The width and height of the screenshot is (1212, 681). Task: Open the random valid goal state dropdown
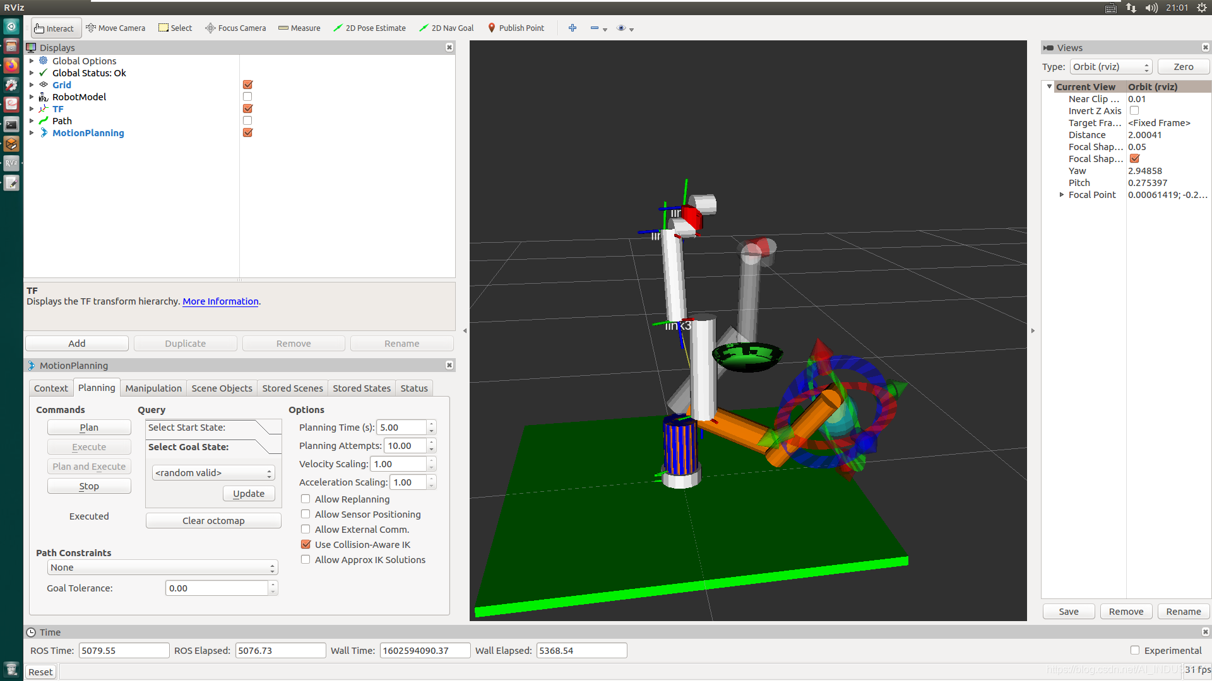point(213,473)
